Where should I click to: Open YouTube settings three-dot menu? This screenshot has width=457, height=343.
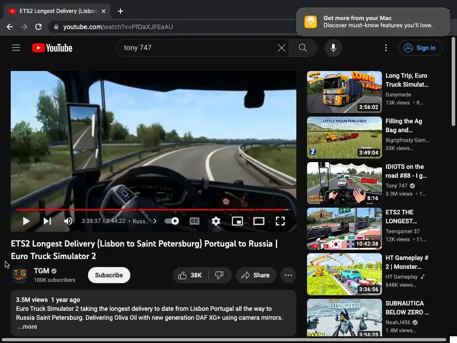386,48
